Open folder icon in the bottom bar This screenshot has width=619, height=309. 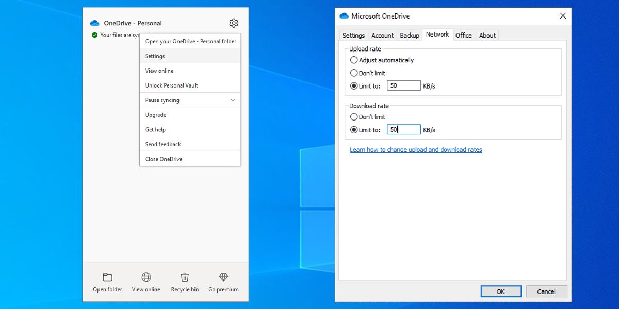coord(107,278)
